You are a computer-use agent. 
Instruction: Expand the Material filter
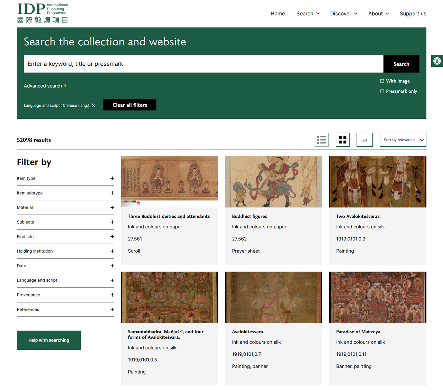point(65,208)
